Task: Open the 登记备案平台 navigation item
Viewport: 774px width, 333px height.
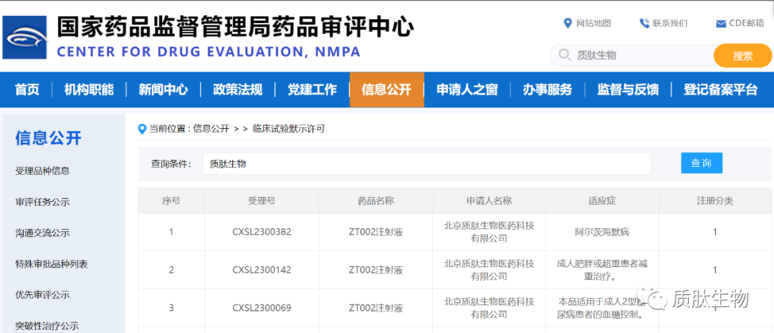Action: click(x=721, y=90)
